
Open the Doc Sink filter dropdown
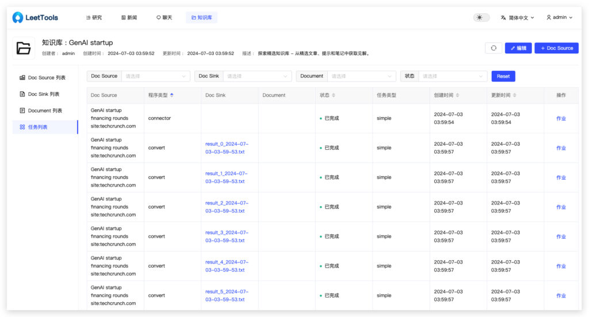pyautogui.click(x=257, y=76)
